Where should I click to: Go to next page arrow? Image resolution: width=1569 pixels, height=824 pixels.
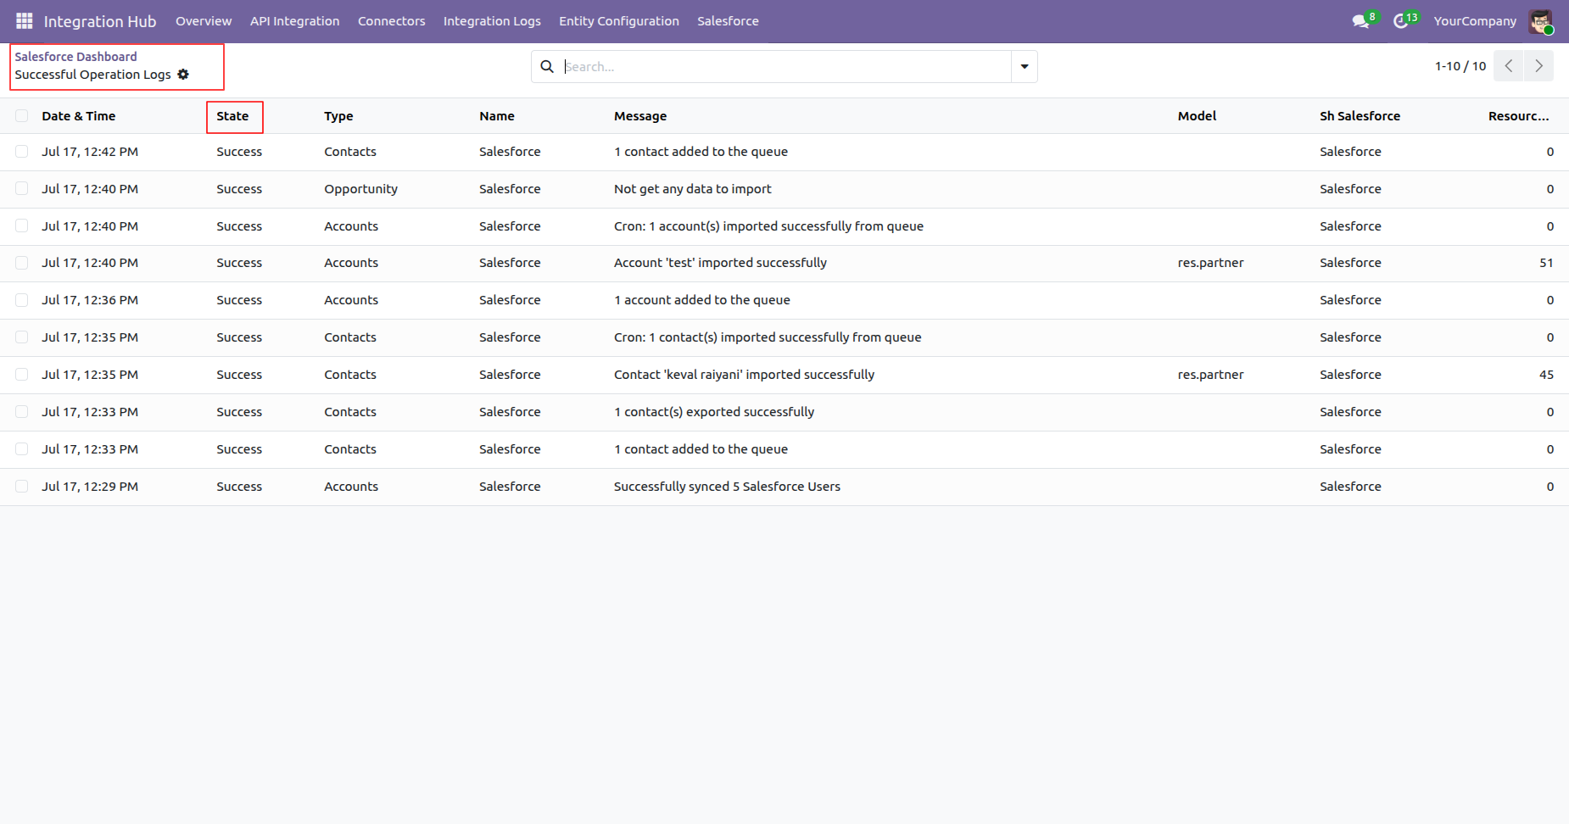click(x=1538, y=66)
